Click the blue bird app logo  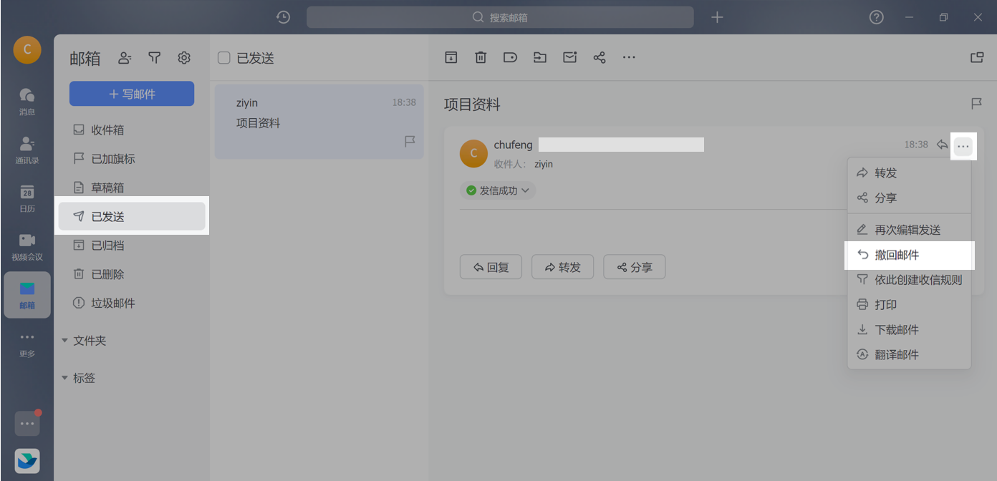click(x=27, y=461)
